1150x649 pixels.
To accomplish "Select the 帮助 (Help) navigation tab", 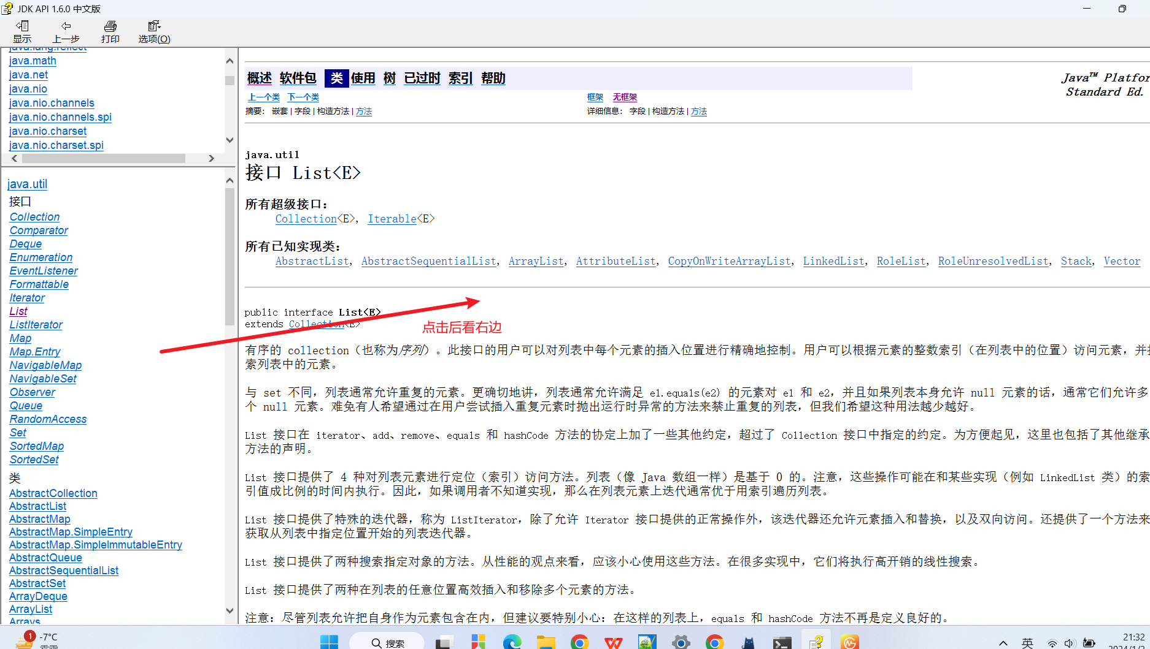I will pyautogui.click(x=493, y=78).
